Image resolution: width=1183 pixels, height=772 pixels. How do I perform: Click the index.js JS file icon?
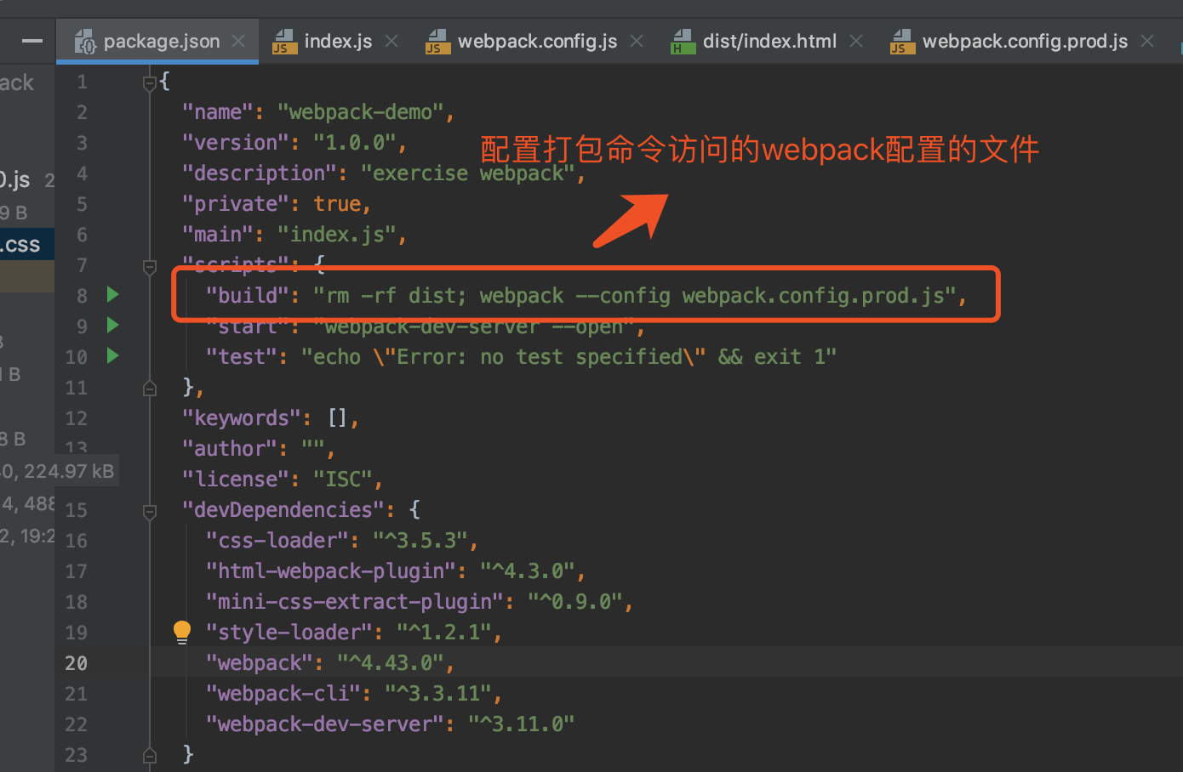tap(284, 42)
